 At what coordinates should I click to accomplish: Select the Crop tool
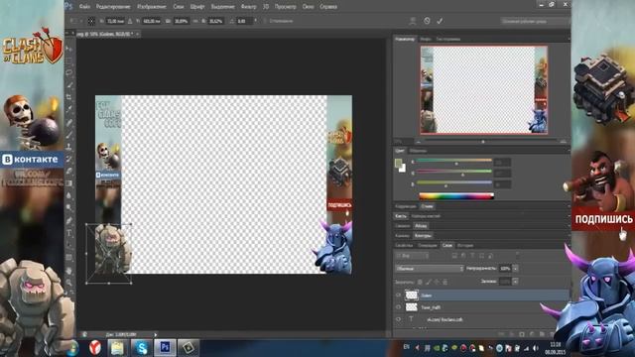69,97
